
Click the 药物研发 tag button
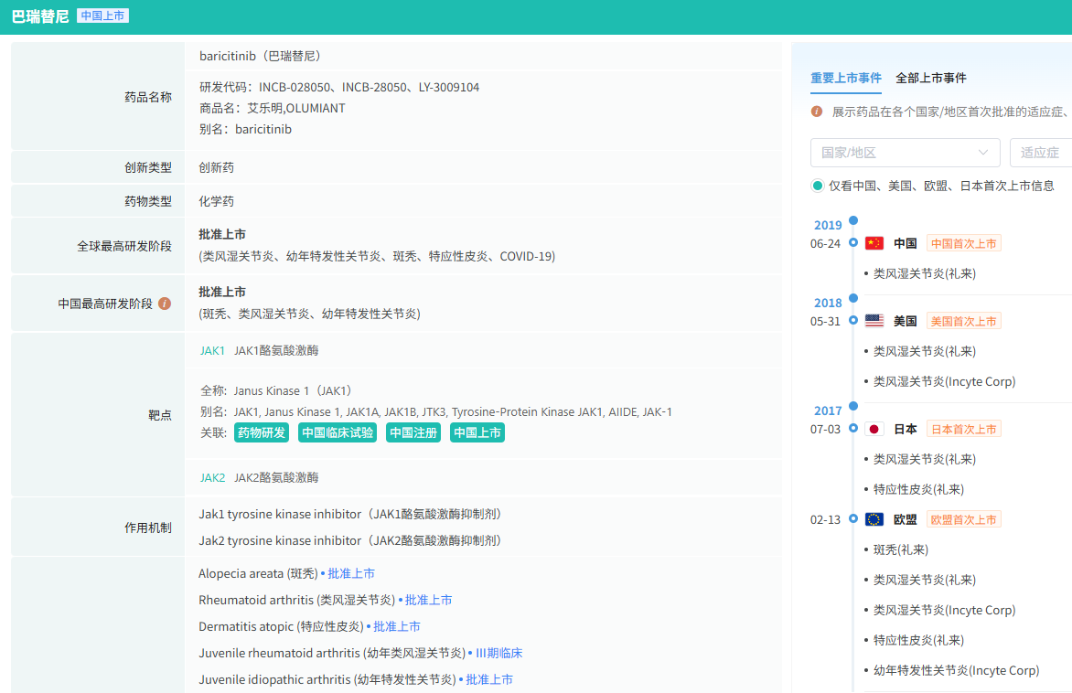tap(262, 433)
